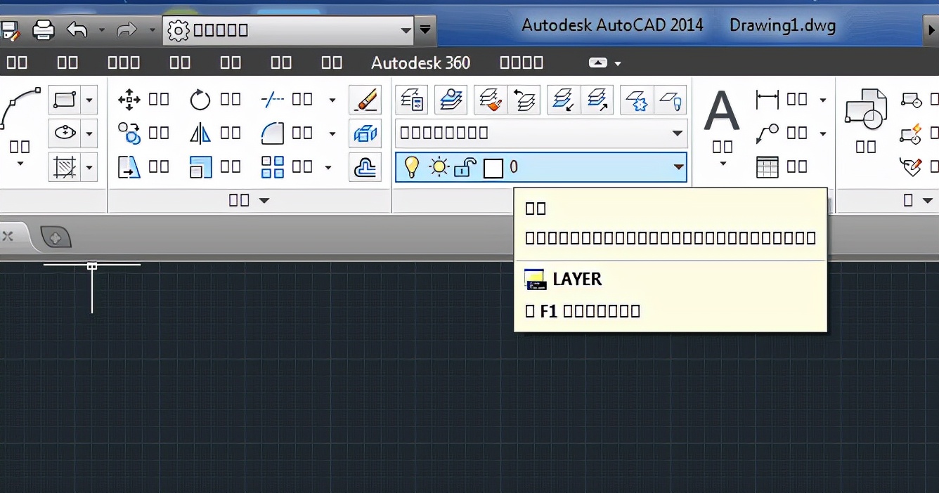
Task: Select the Ellipse draw tool
Action: 65,133
